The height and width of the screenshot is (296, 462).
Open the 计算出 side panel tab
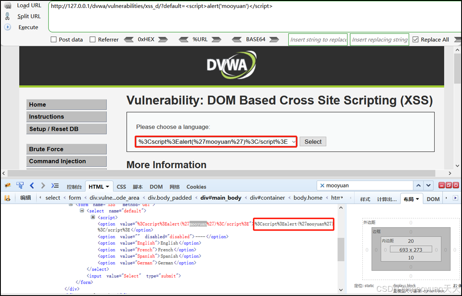click(x=387, y=199)
